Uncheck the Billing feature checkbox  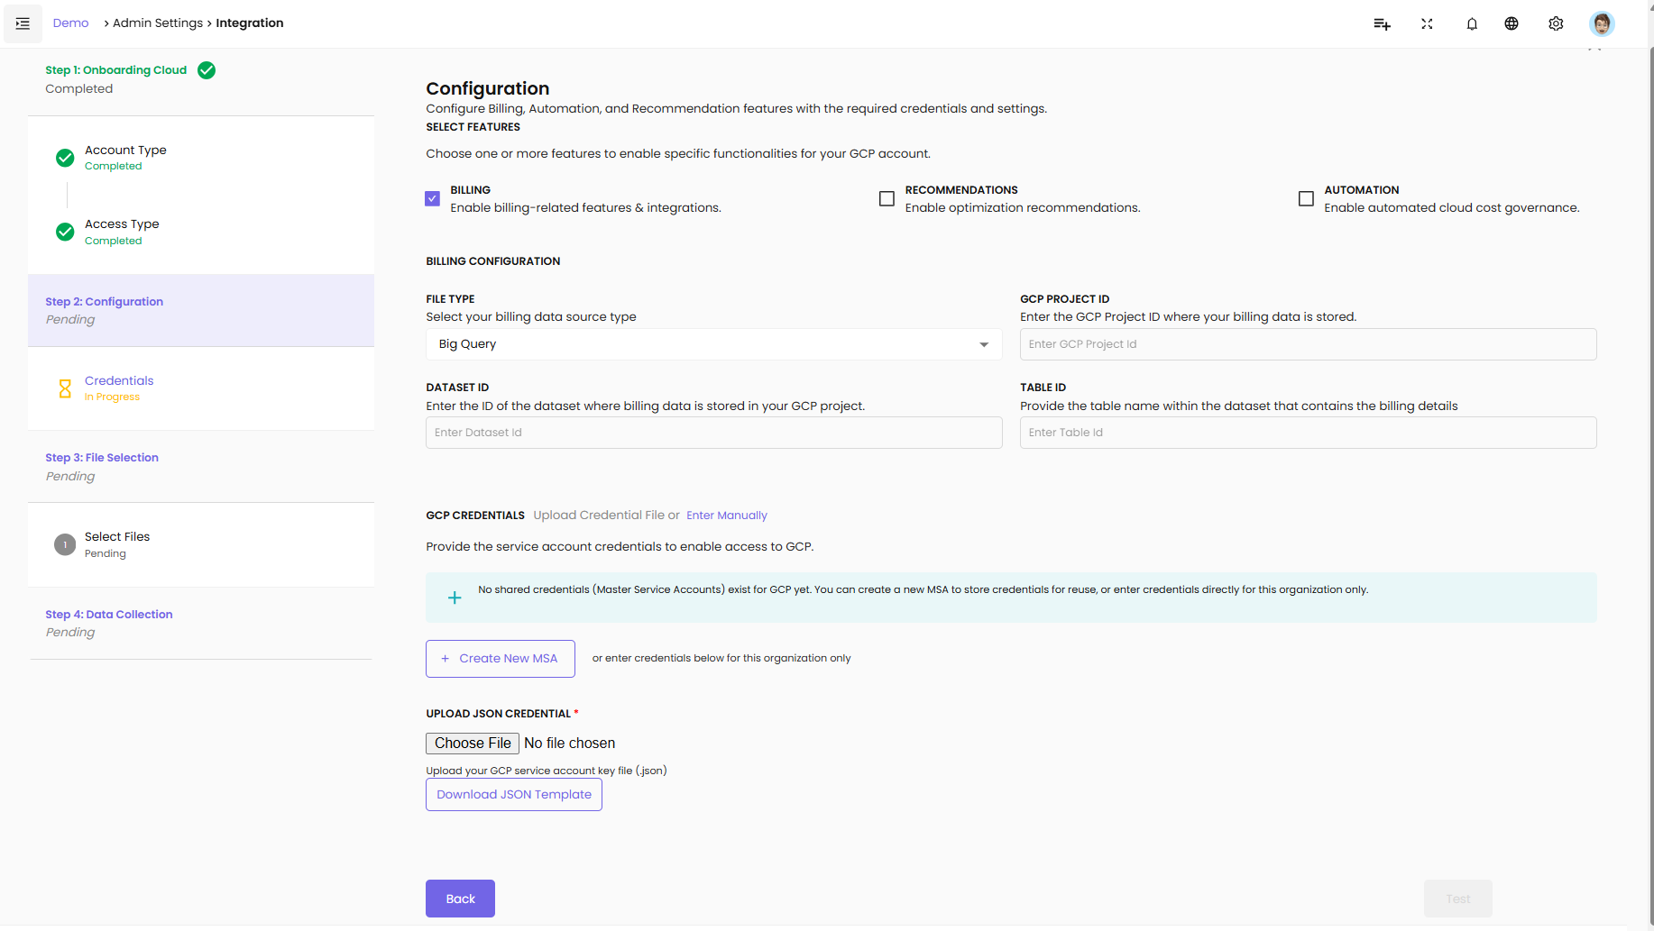coord(433,198)
